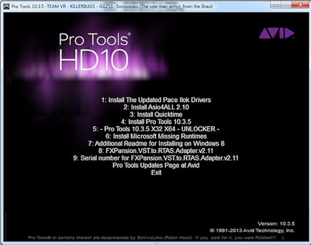Click the Pro Tools app icon in title bar

point(6,6)
